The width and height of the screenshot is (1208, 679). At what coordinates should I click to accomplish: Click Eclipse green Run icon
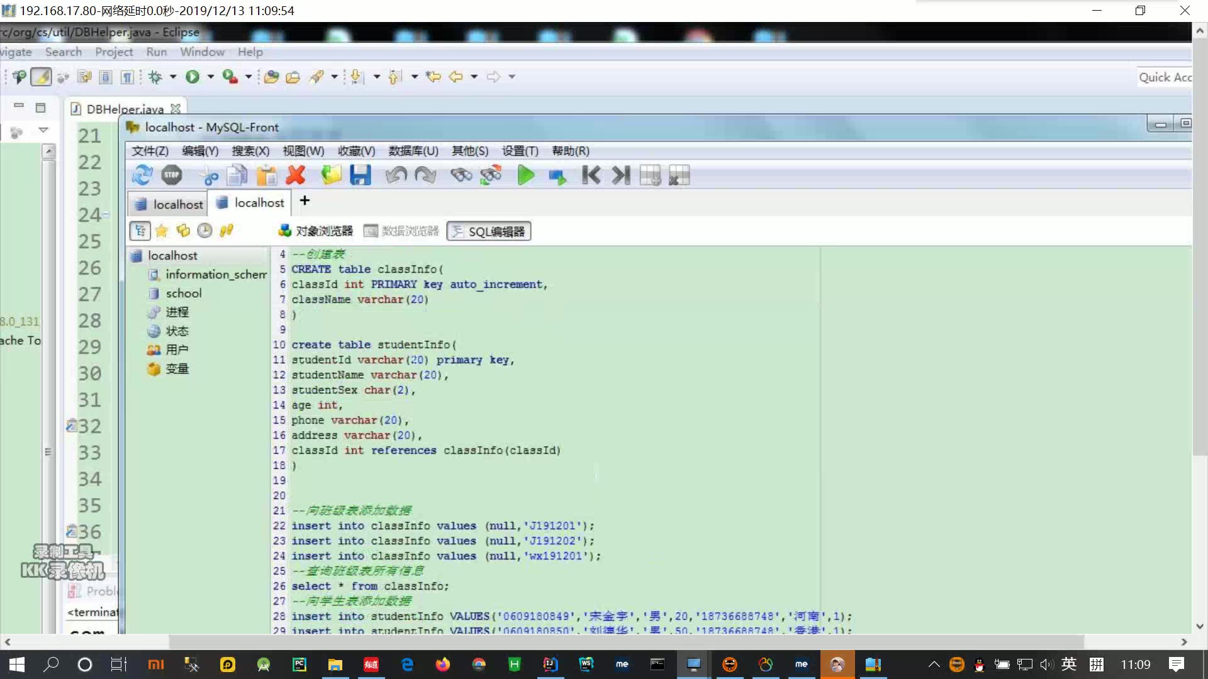pyautogui.click(x=193, y=77)
